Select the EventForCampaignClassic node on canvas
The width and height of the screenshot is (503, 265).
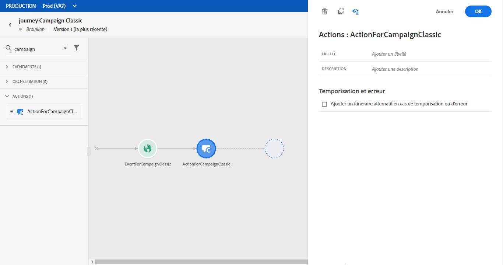click(148, 149)
